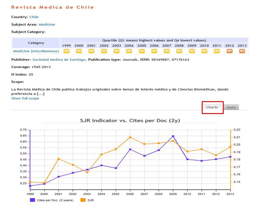Open the Medicine (miscellaneous) category link

(x=36, y=51)
